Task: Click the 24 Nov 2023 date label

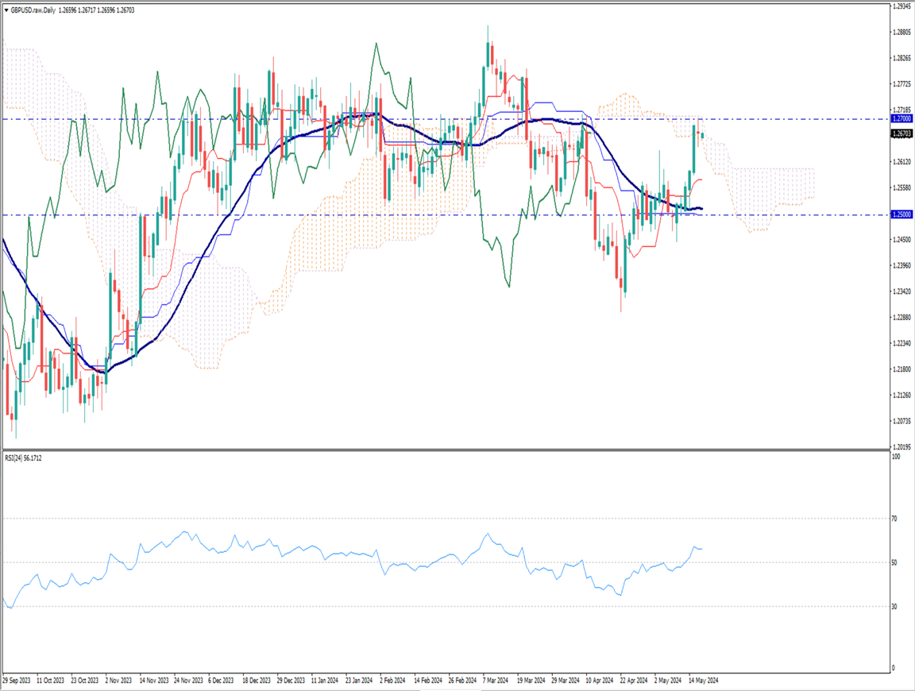Action: coord(187,681)
